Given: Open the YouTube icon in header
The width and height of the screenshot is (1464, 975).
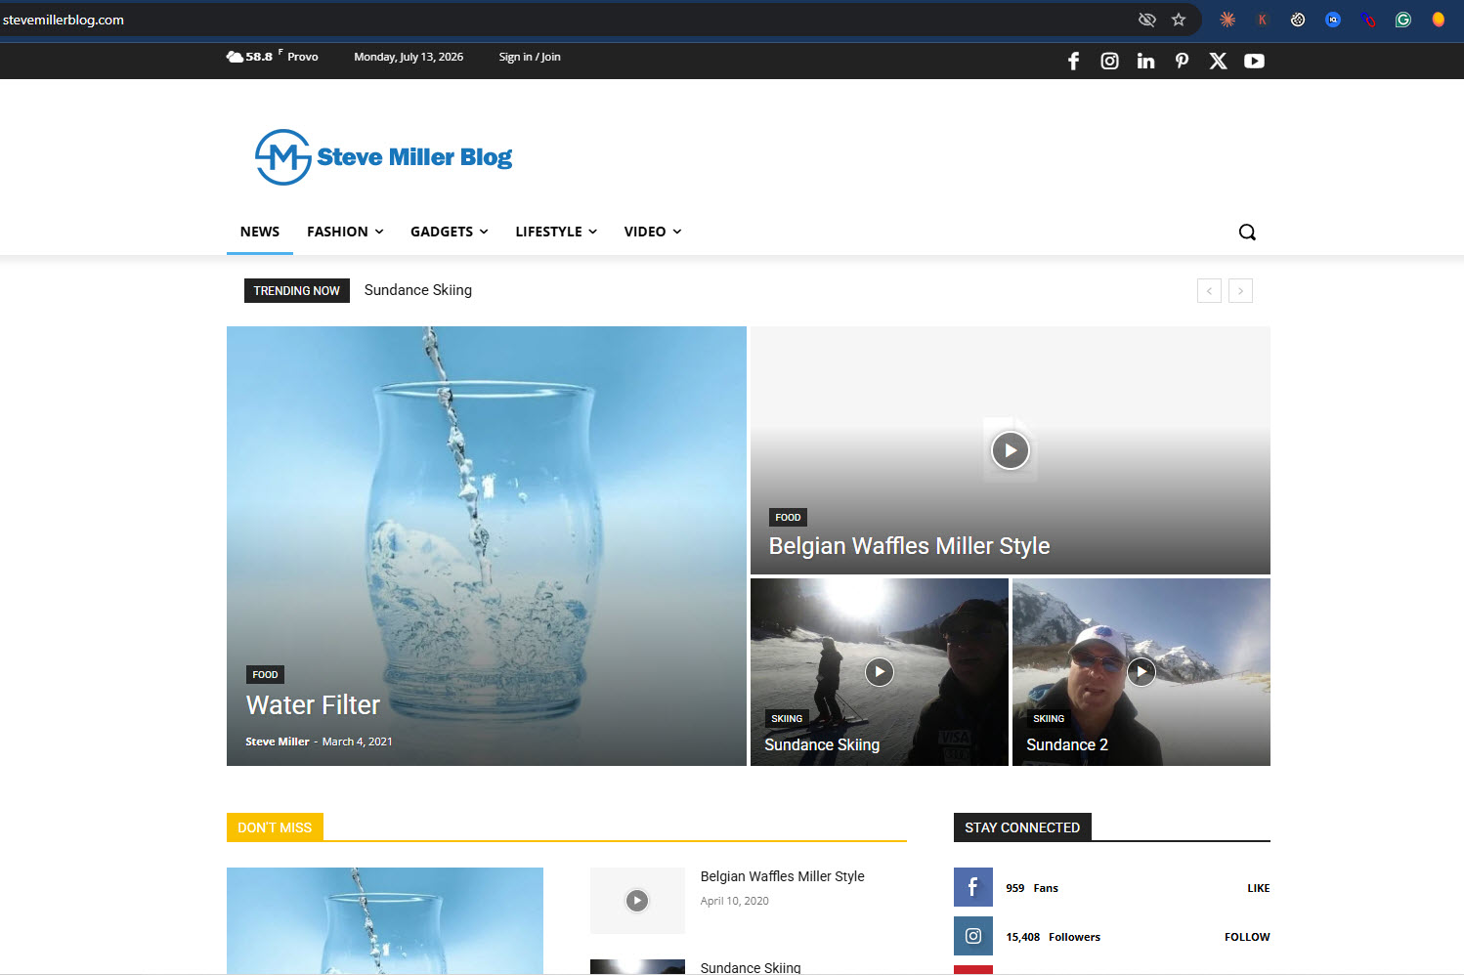Looking at the screenshot, I should [x=1254, y=61].
